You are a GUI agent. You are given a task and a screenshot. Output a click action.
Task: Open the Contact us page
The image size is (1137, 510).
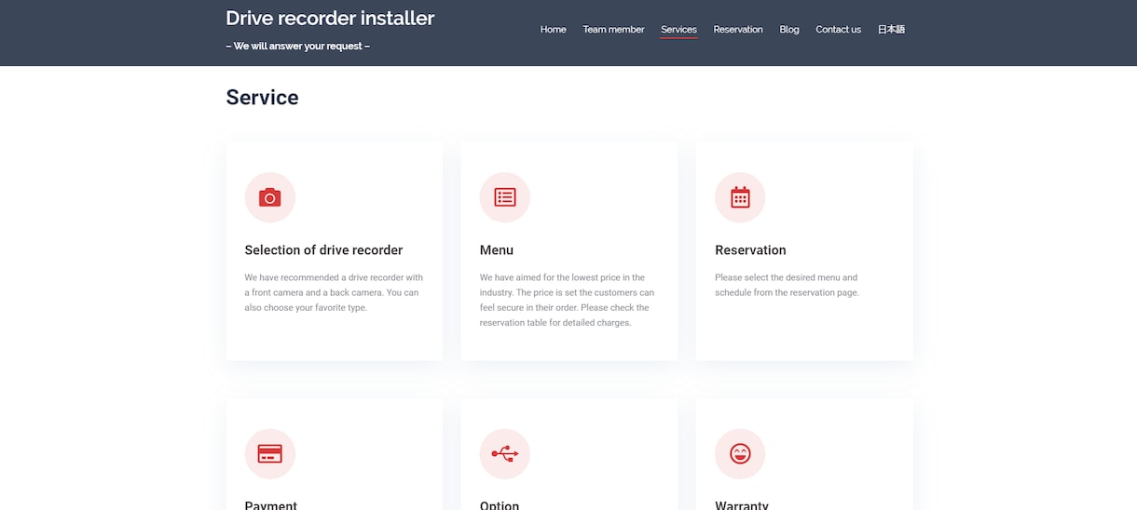tap(838, 30)
